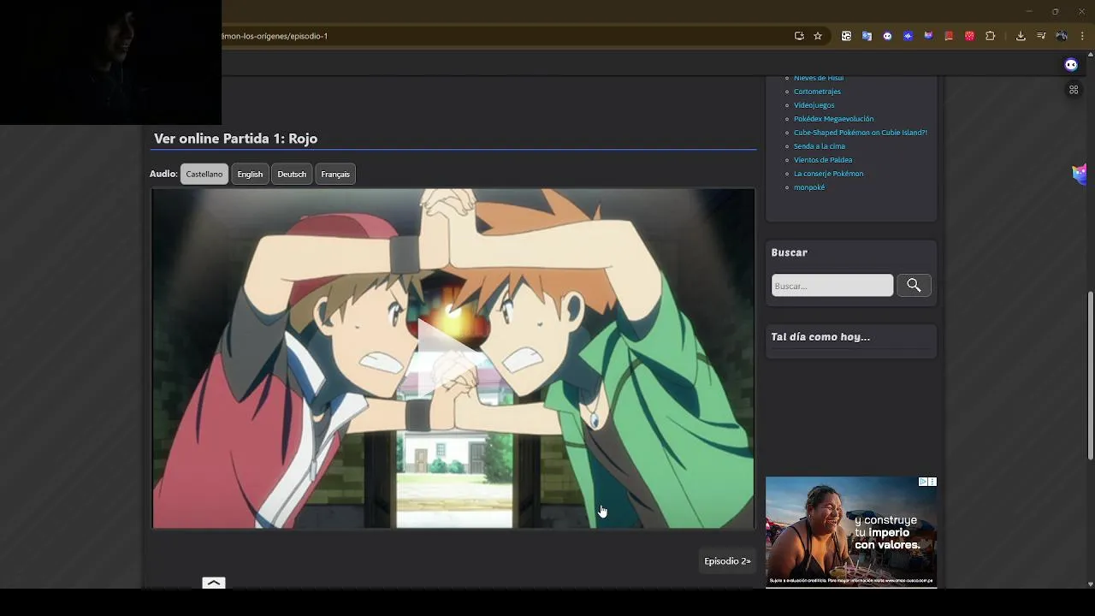The image size is (1095, 616).
Task: Open the Videojuegos link
Action: [814, 105]
